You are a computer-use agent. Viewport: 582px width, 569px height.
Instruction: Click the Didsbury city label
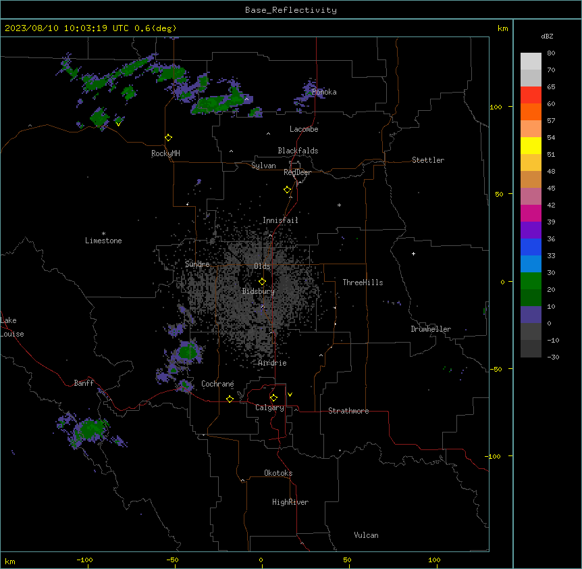click(x=259, y=291)
